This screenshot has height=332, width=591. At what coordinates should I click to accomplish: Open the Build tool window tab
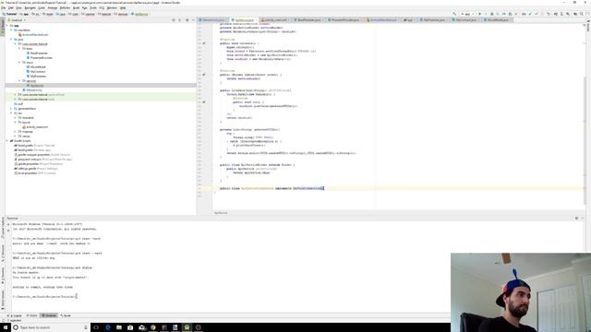coord(66,315)
